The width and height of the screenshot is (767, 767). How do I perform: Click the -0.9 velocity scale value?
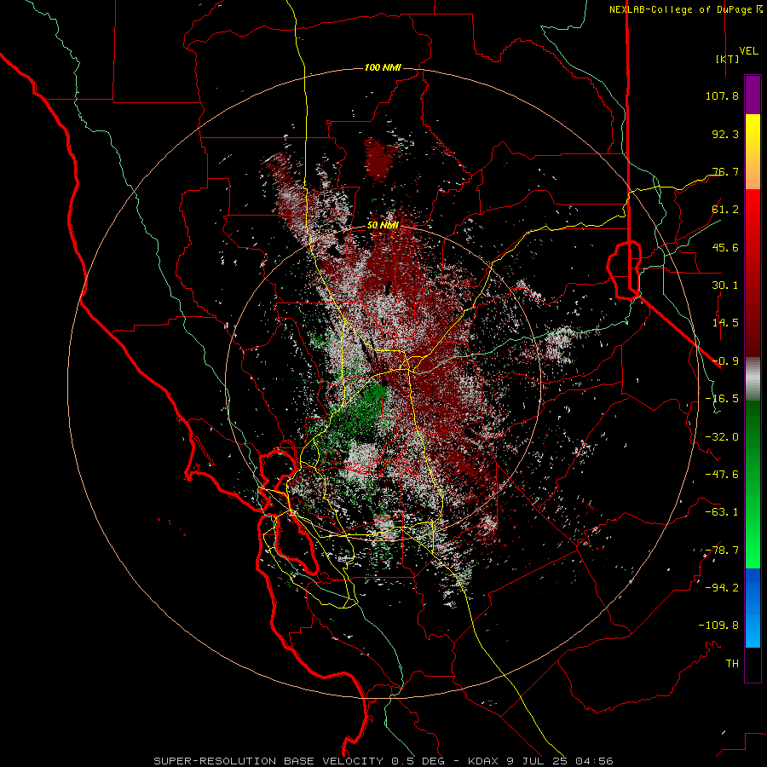pos(725,361)
